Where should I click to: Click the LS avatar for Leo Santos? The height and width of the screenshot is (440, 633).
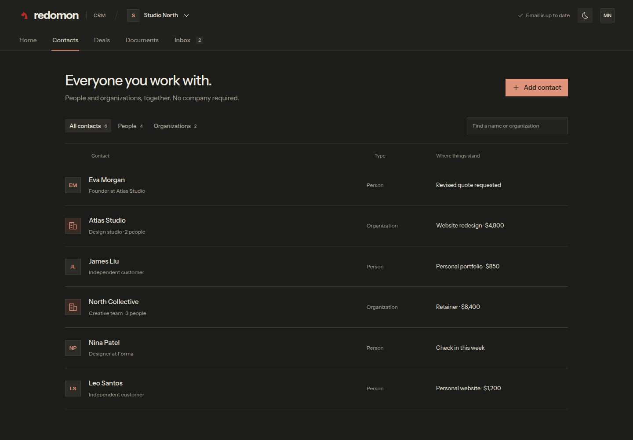click(73, 389)
